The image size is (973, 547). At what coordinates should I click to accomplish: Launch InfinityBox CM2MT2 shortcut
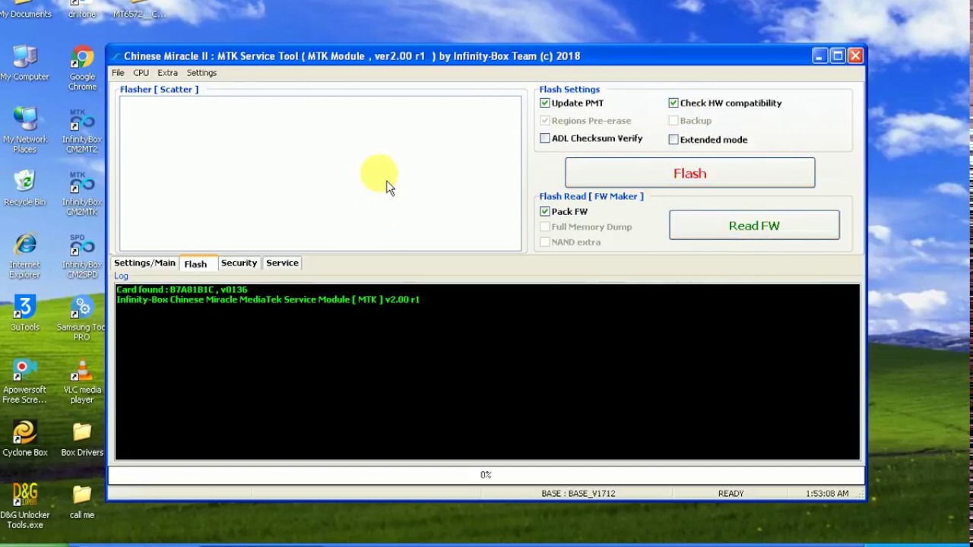[82, 131]
